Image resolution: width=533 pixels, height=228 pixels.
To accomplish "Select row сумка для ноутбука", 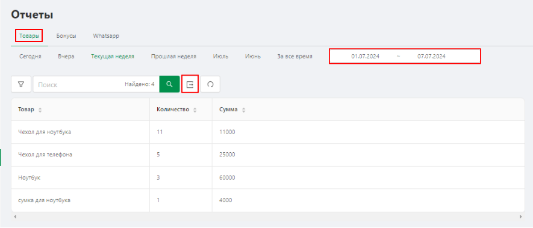I will (x=268, y=200).
